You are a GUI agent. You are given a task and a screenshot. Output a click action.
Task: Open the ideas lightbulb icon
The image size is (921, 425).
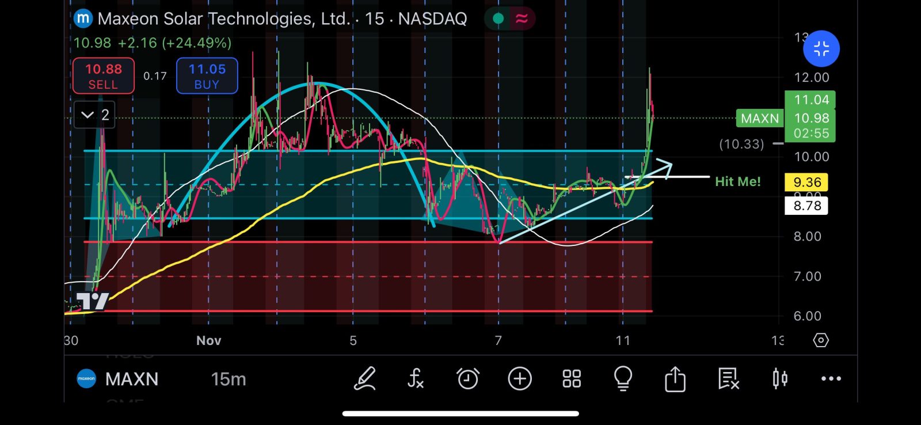pyautogui.click(x=623, y=378)
